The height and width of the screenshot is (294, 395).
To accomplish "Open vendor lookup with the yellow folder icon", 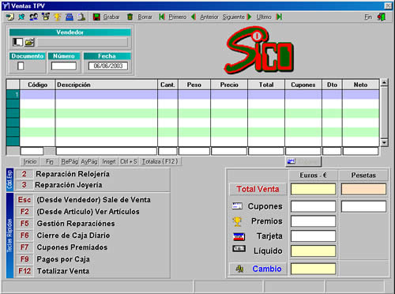I will pyautogui.click(x=29, y=42).
